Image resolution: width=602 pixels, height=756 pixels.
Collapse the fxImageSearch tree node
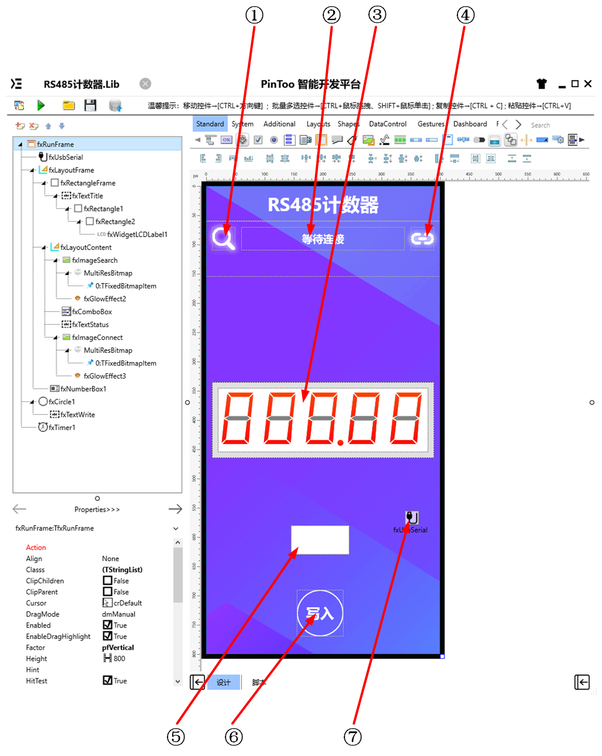point(56,260)
